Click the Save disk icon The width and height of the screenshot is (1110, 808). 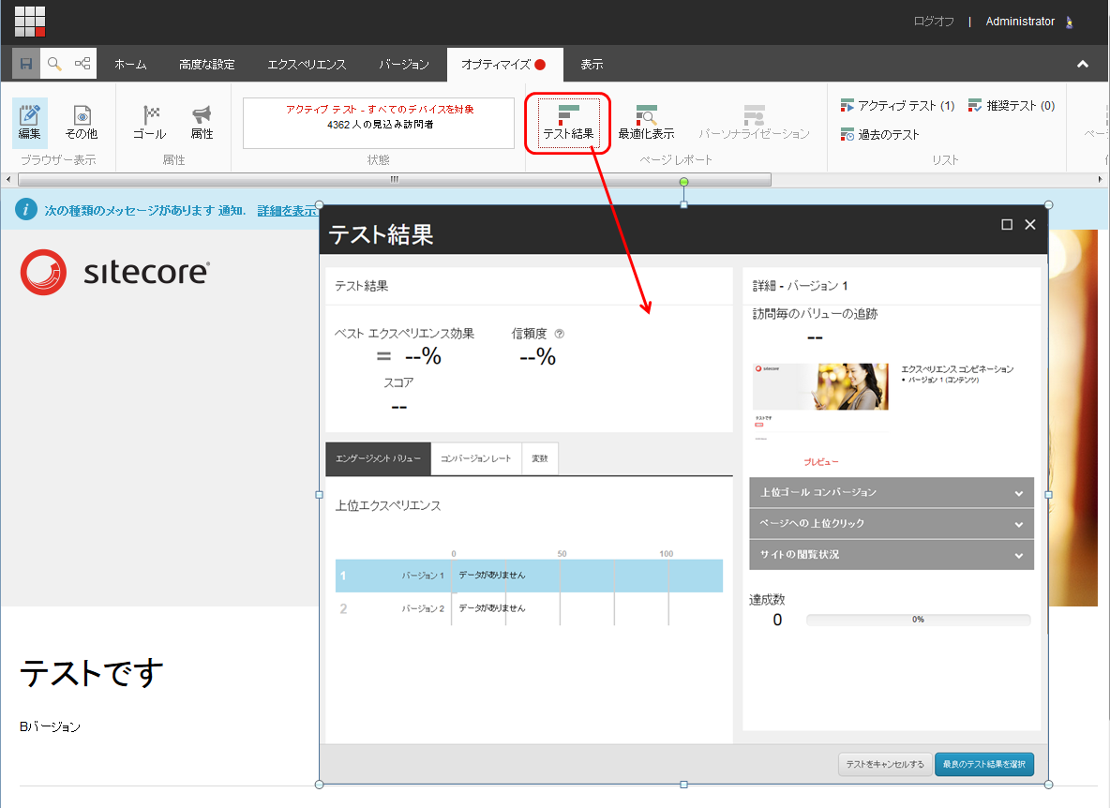[26, 64]
